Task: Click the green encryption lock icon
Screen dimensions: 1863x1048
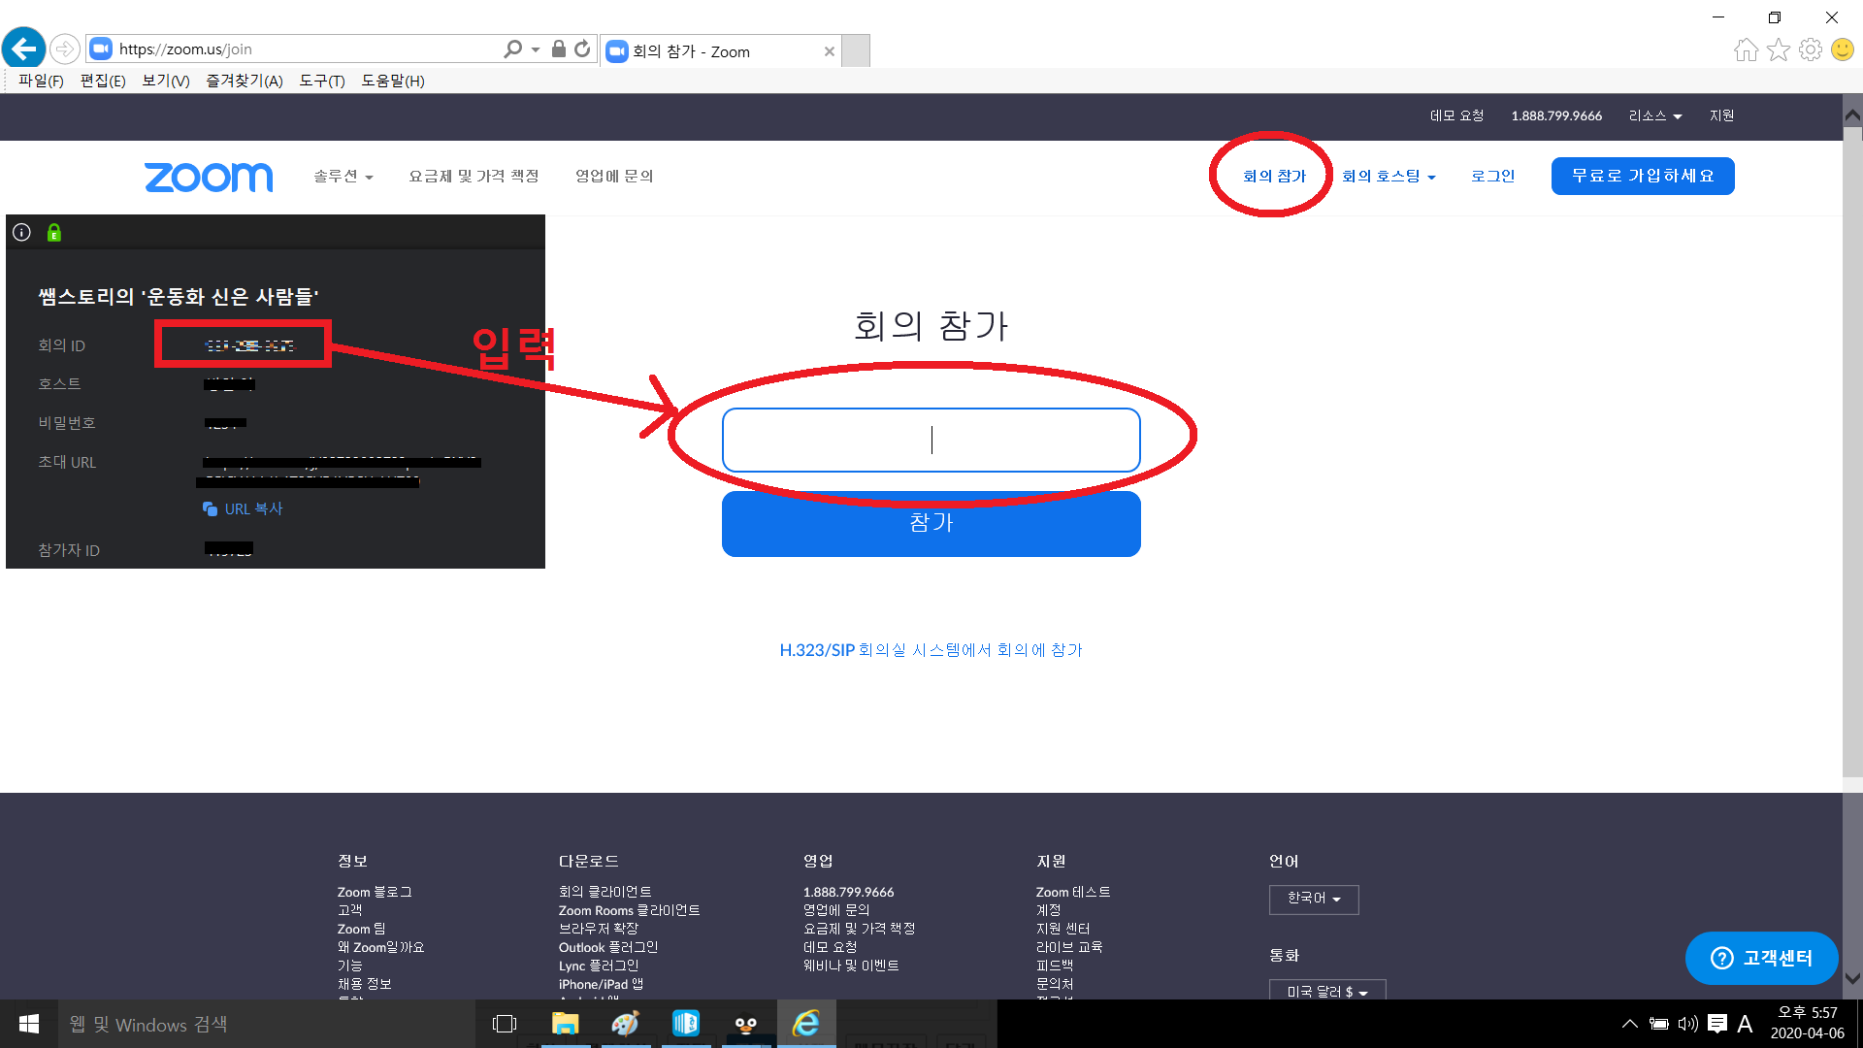Action: click(x=54, y=233)
